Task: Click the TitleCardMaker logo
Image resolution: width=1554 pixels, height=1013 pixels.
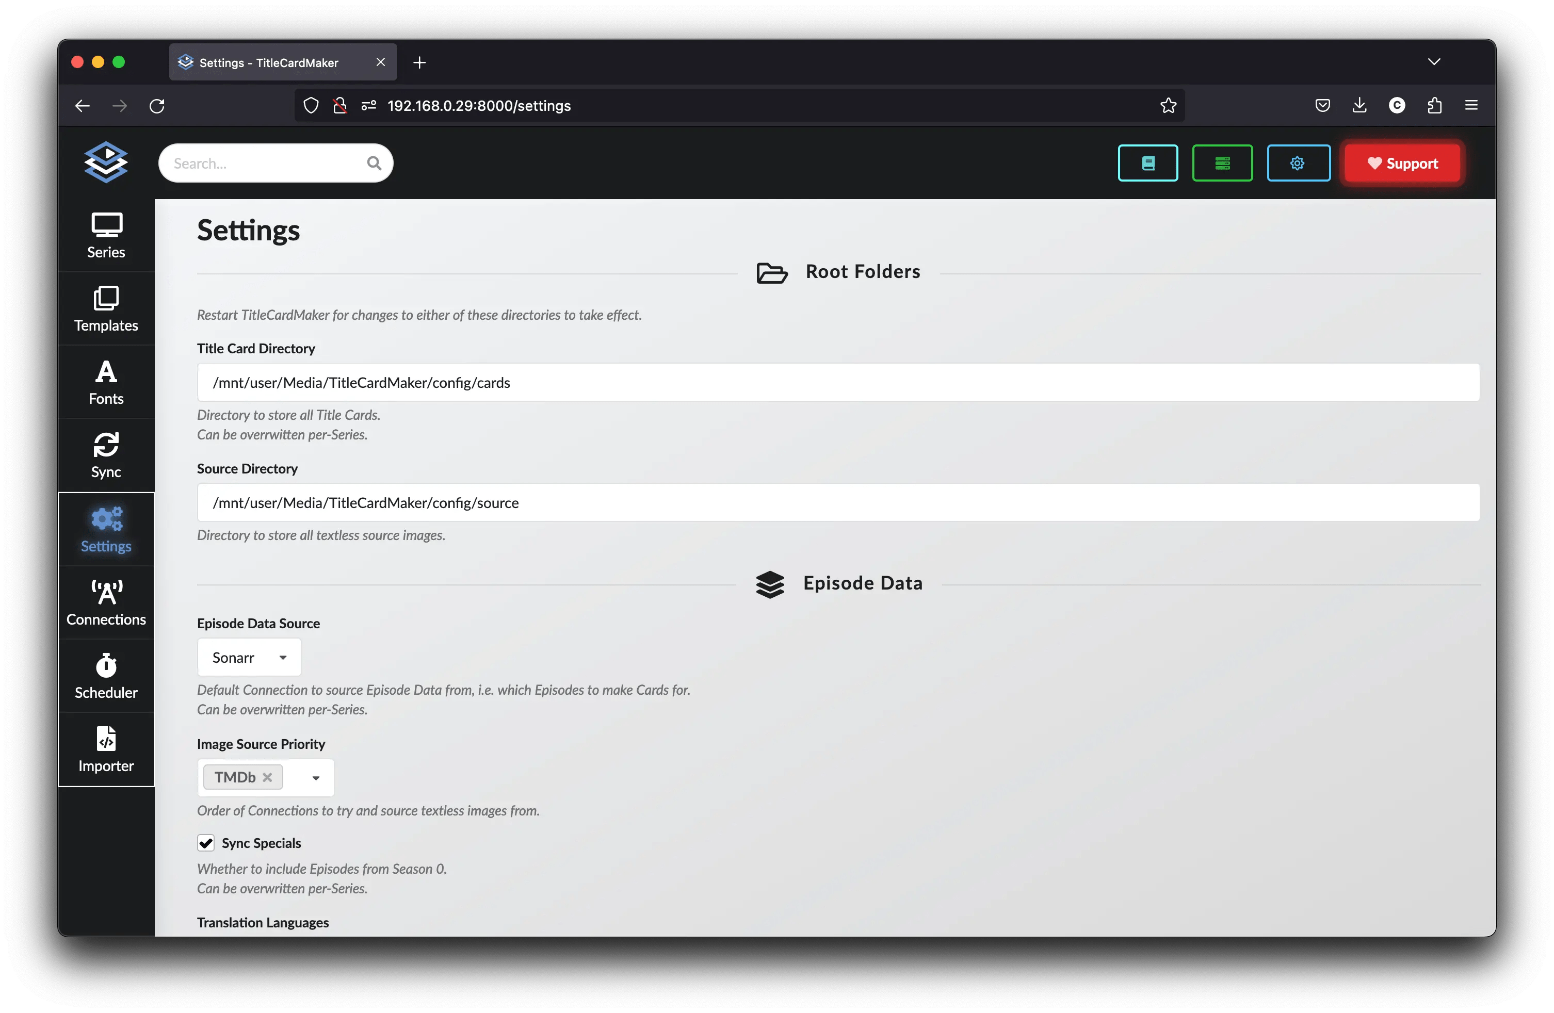Action: [105, 162]
